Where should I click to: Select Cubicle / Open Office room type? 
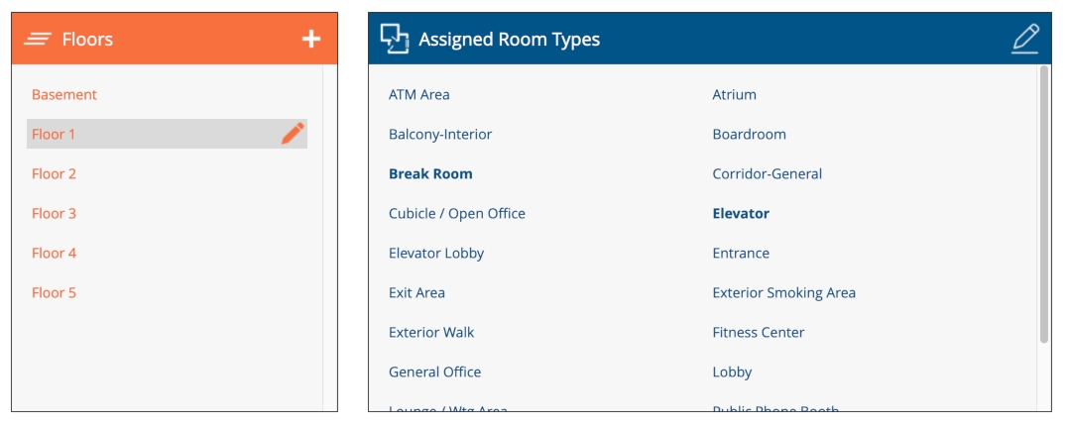pyautogui.click(x=457, y=214)
